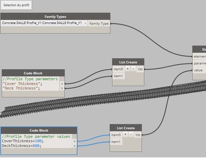Image resolution: width=206 pixels, height=158 pixels.
Task: Remove an input with minus on the parameter-names List Create
Action: click(133, 69)
